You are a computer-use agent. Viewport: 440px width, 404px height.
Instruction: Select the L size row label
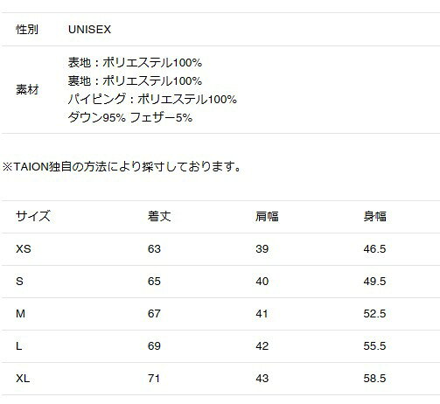[x=19, y=346]
